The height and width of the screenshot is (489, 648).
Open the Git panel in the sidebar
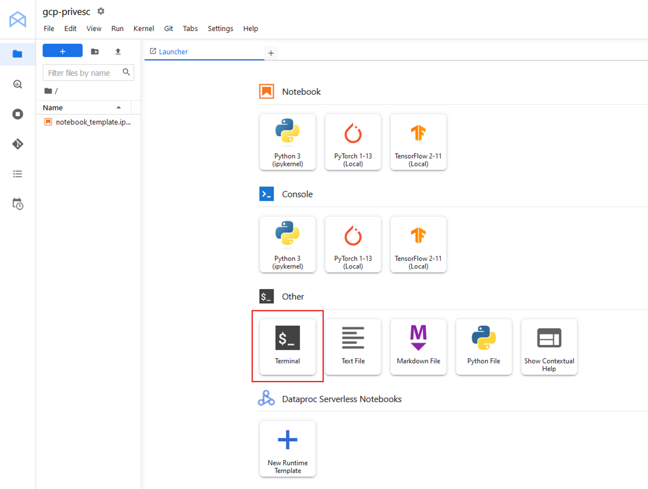pos(18,144)
